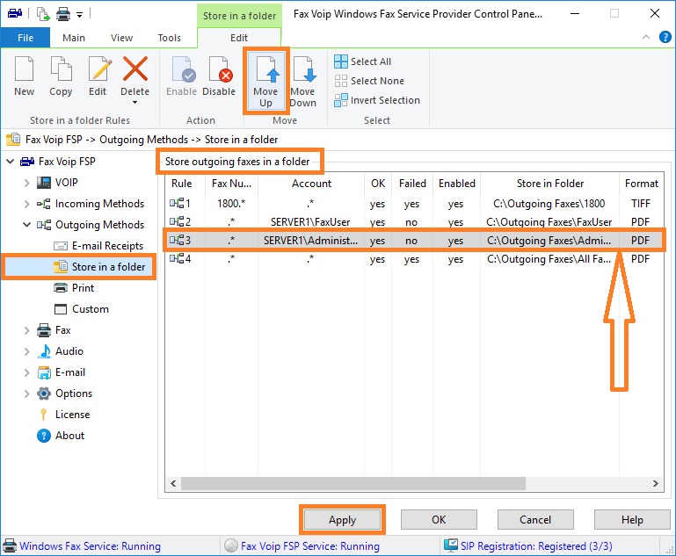Click the scrollbar right arrow

tap(655, 484)
